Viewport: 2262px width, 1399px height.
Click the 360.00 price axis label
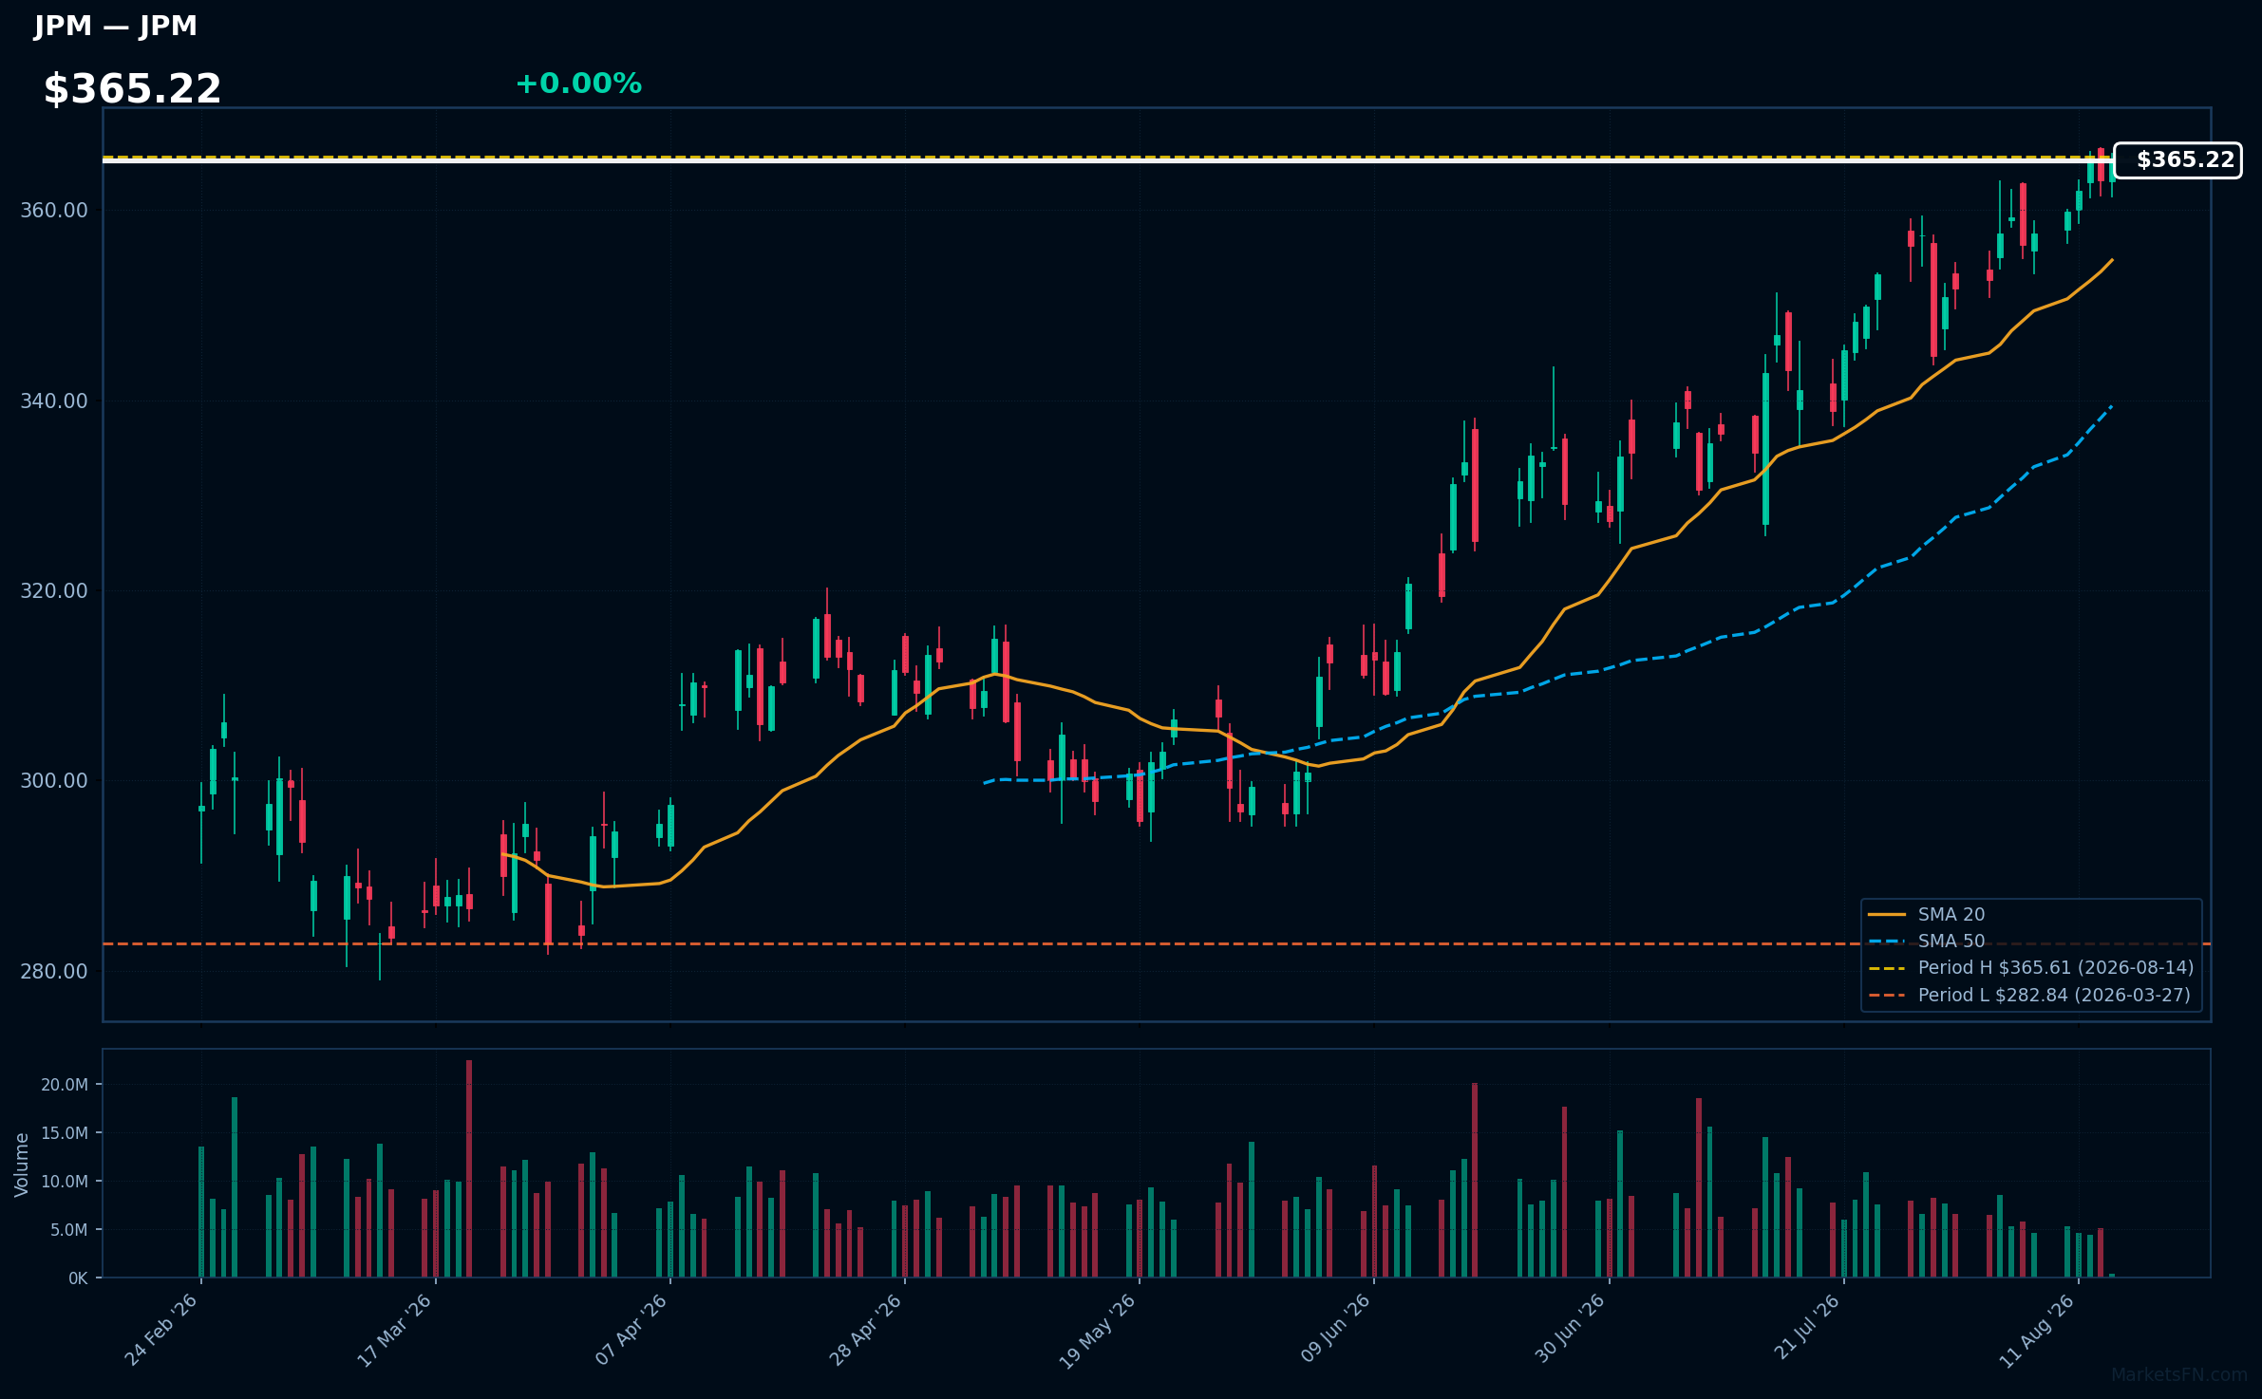click(54, 211)
